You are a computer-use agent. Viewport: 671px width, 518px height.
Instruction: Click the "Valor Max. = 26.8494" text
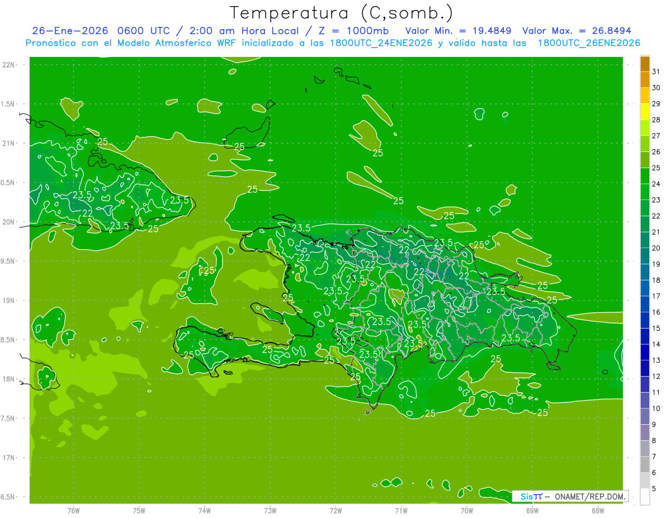click(x=577, y=31)
